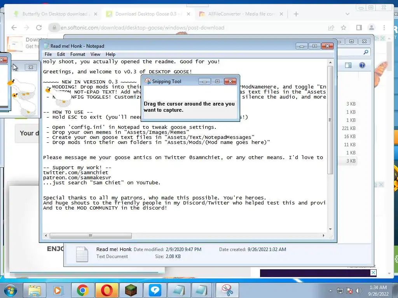Close the AllFileConverter tab
Viewport: 398px width, 298px height.
point(281,14)
